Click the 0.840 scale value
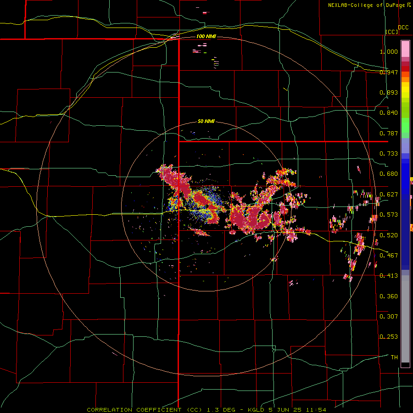The image size is (413, 413). point(389,113)
